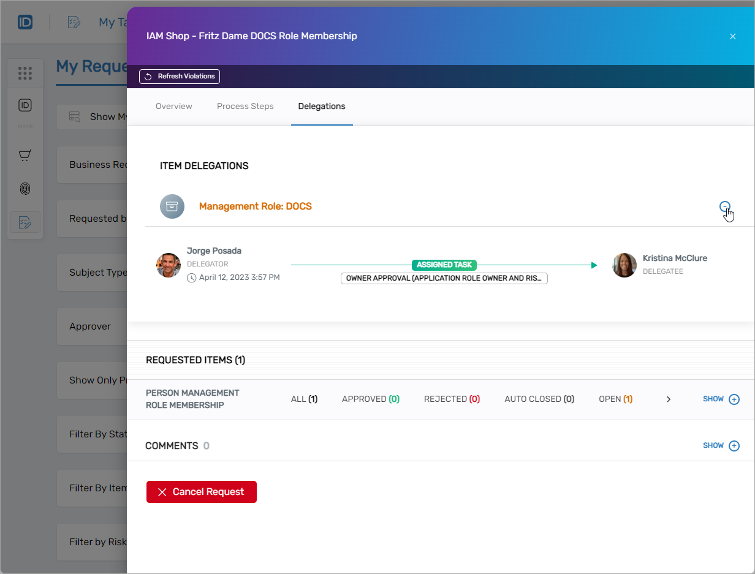Select the task checklist icon in sidebar

tap(25, 222)
